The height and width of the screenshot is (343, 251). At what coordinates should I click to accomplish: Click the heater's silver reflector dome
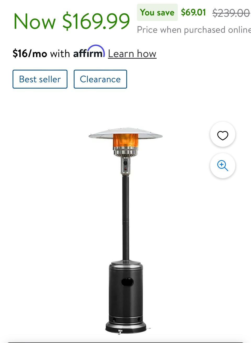point(125,133)
